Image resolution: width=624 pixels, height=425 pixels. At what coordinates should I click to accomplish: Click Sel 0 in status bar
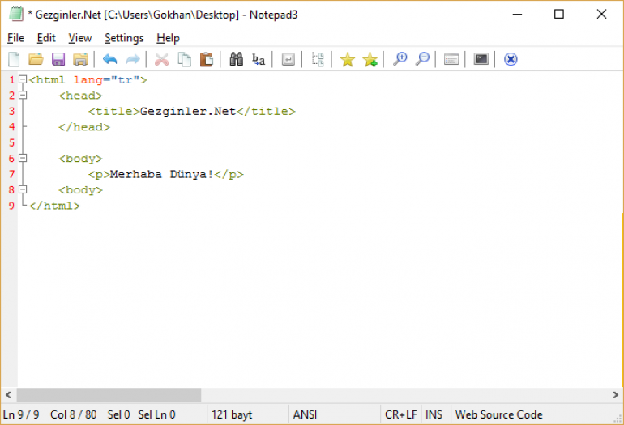118,414
